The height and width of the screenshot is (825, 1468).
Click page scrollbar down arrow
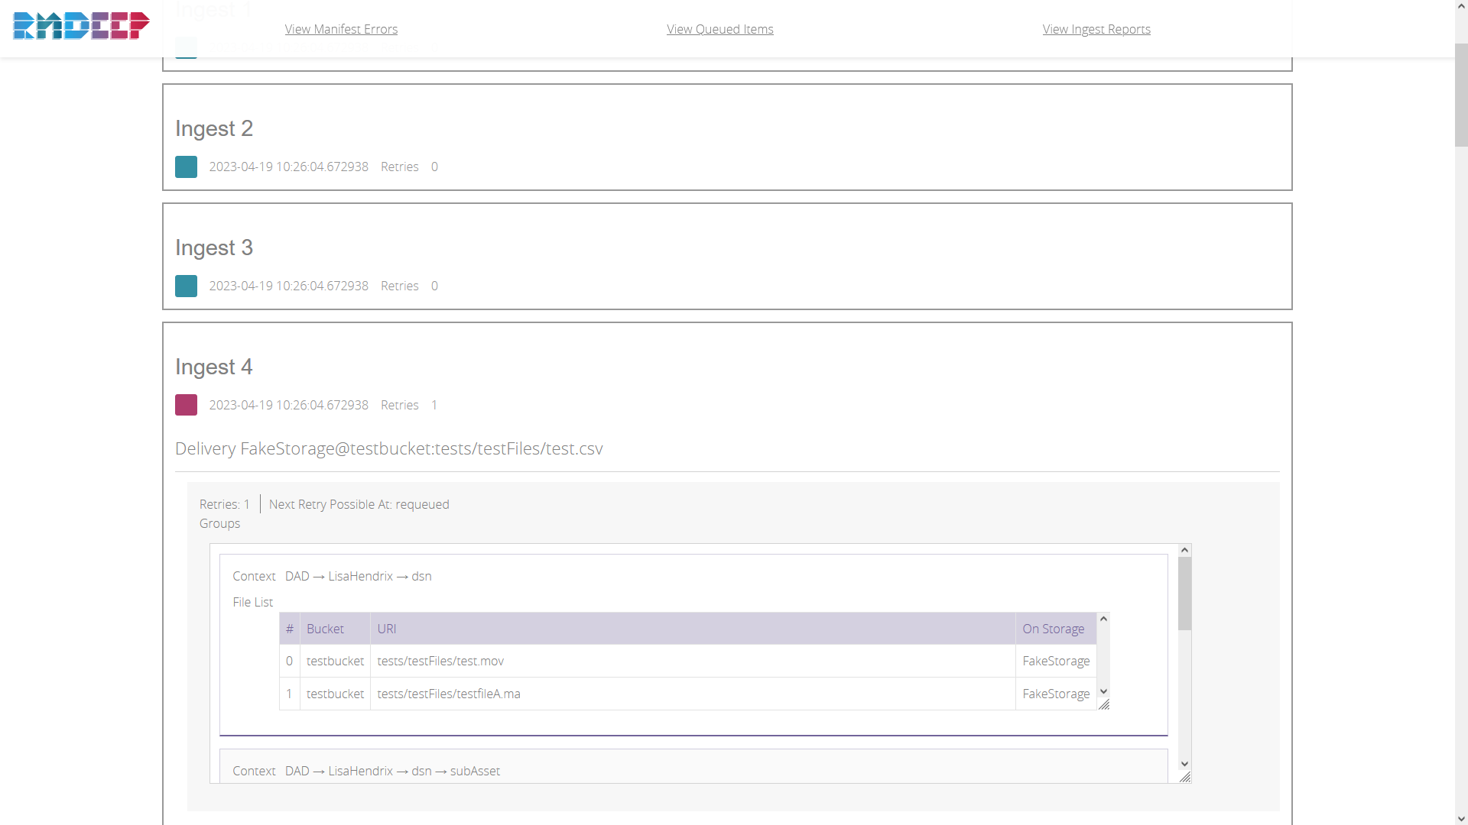[x=1461, y=818]
